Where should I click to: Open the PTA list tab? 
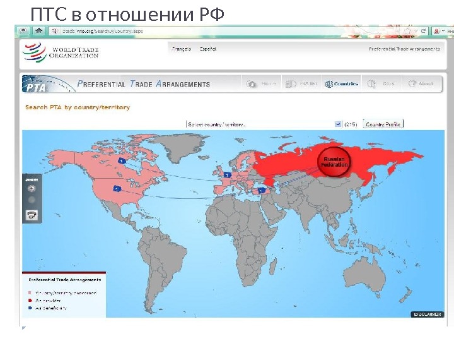[301, 84]
